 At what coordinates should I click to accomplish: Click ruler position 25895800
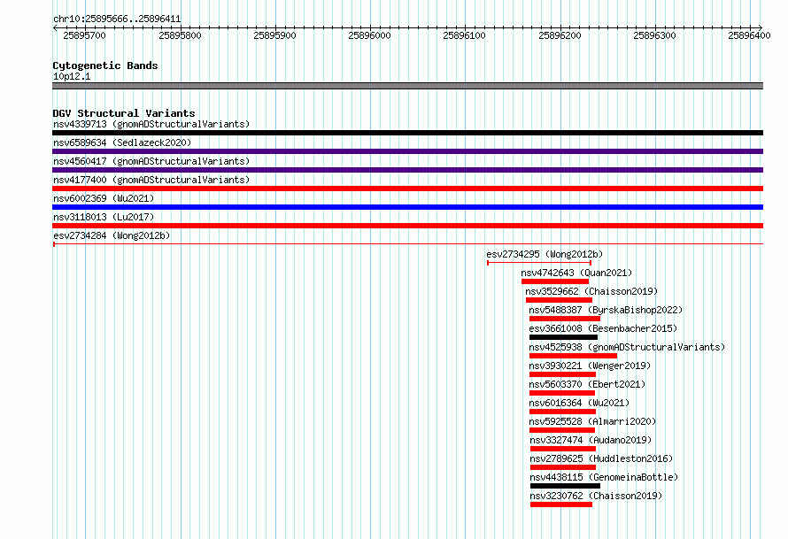point(180,35)
